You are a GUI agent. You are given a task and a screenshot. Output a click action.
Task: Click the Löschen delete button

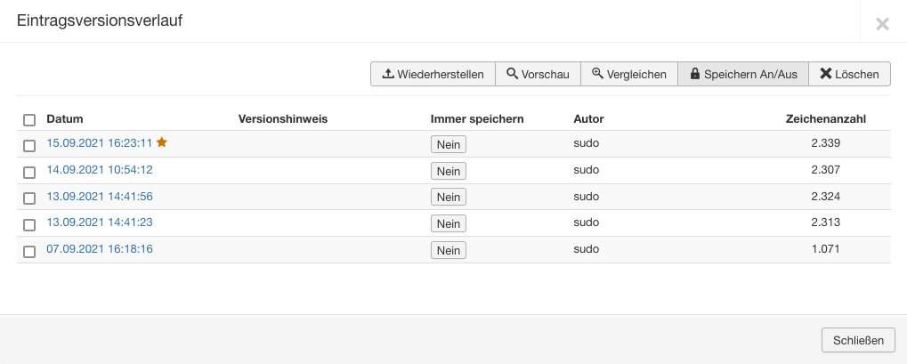pos(849,74)
